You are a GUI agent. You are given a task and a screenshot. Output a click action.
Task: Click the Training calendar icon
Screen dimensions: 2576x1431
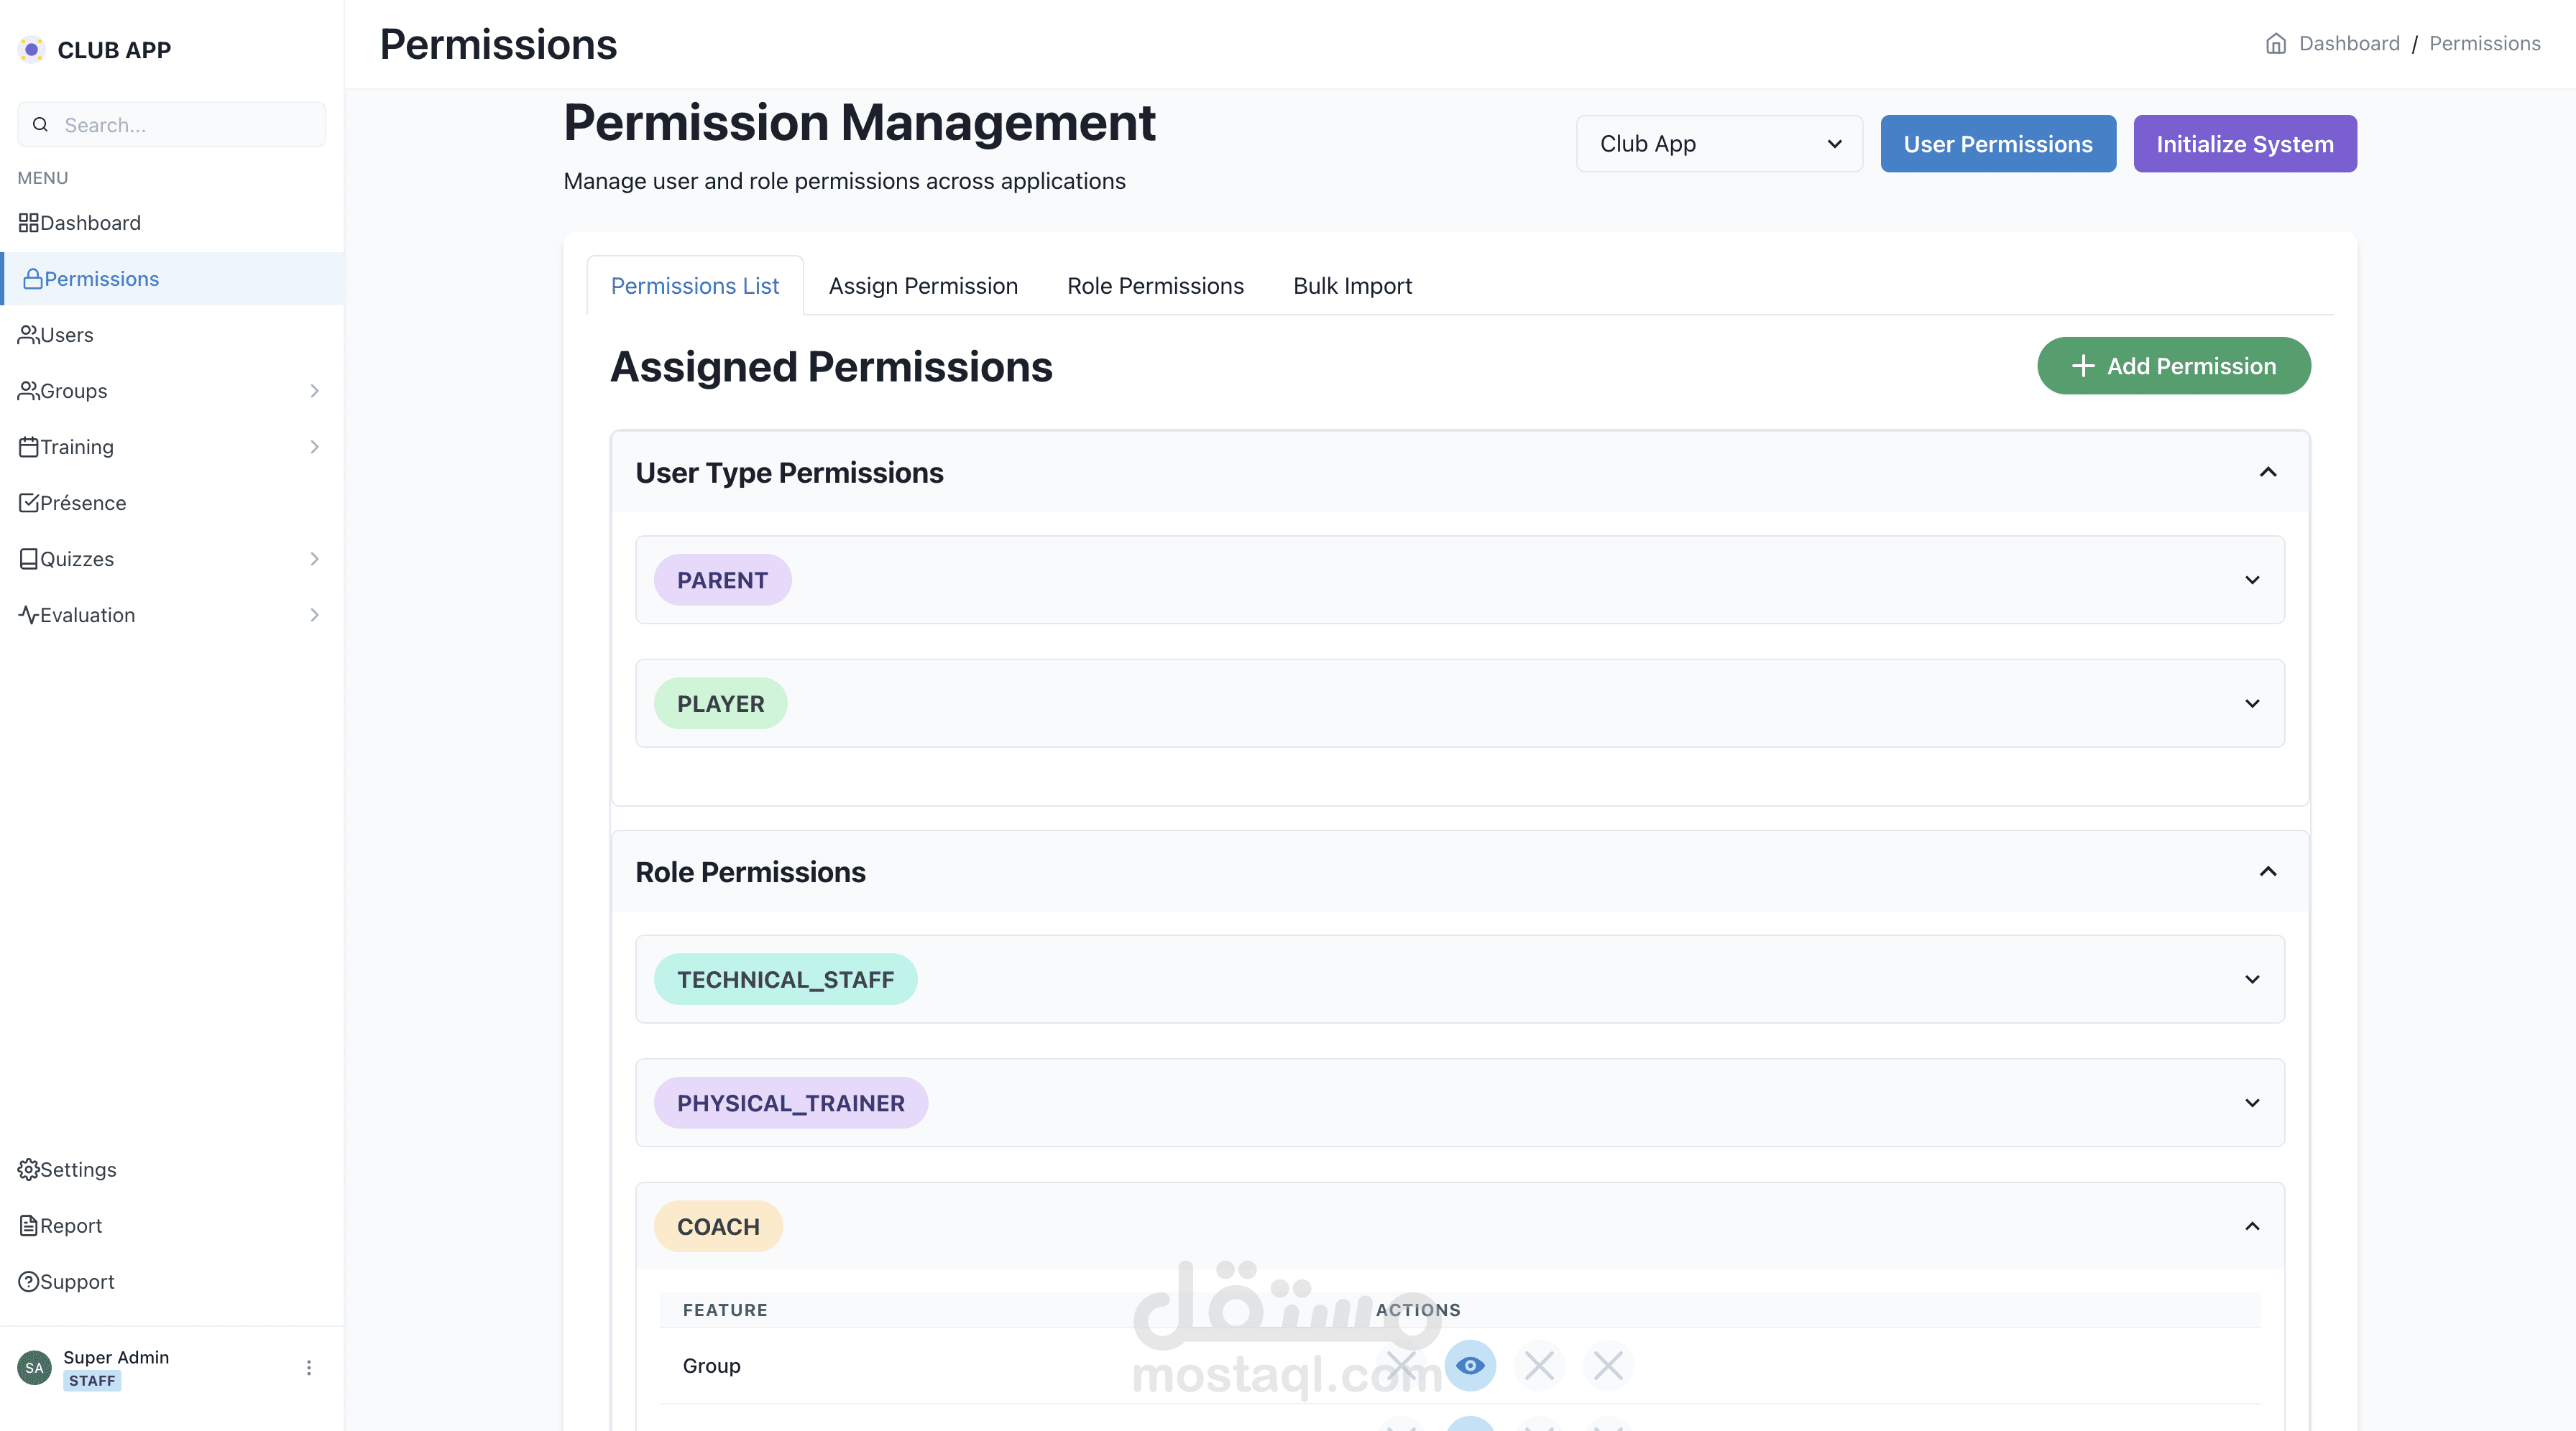28,447
